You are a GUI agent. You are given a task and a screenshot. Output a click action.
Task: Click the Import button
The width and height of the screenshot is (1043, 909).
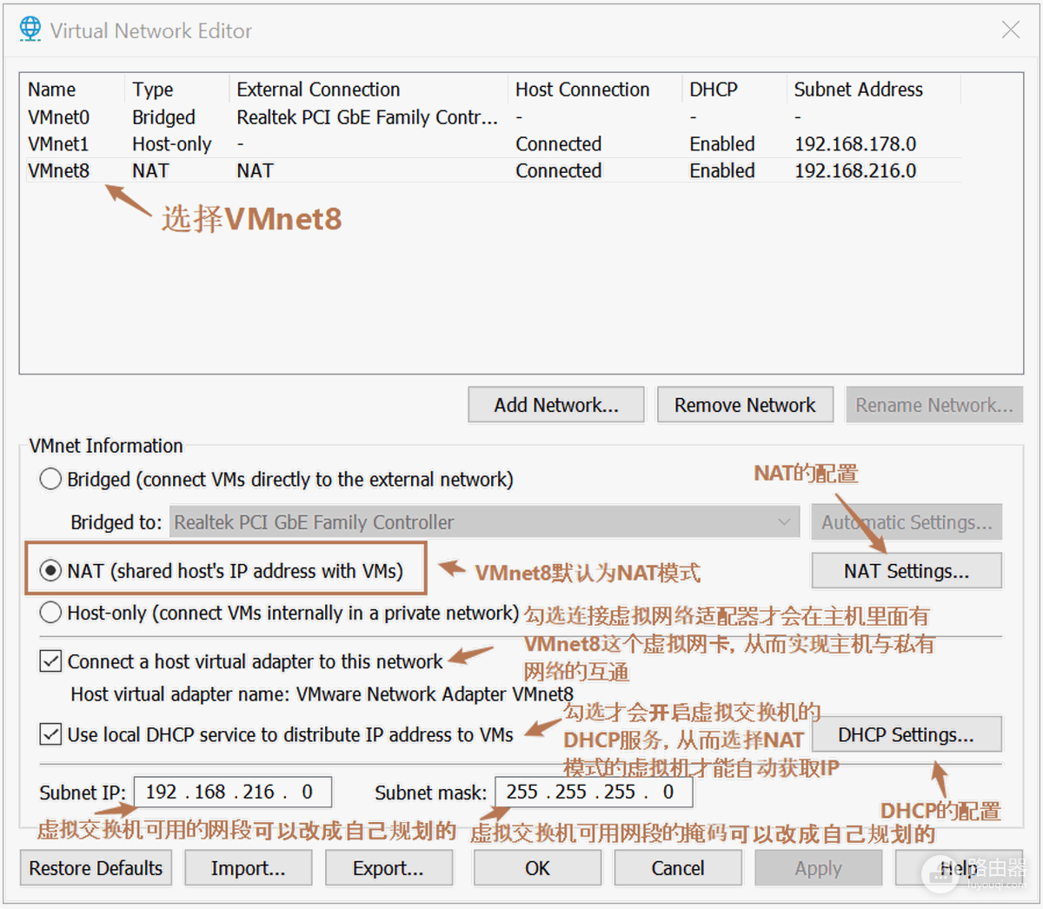coord(248,868)
